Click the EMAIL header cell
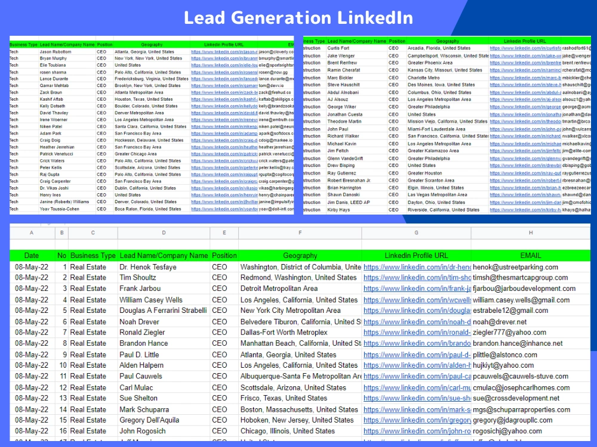 click(x=531, y=256)
